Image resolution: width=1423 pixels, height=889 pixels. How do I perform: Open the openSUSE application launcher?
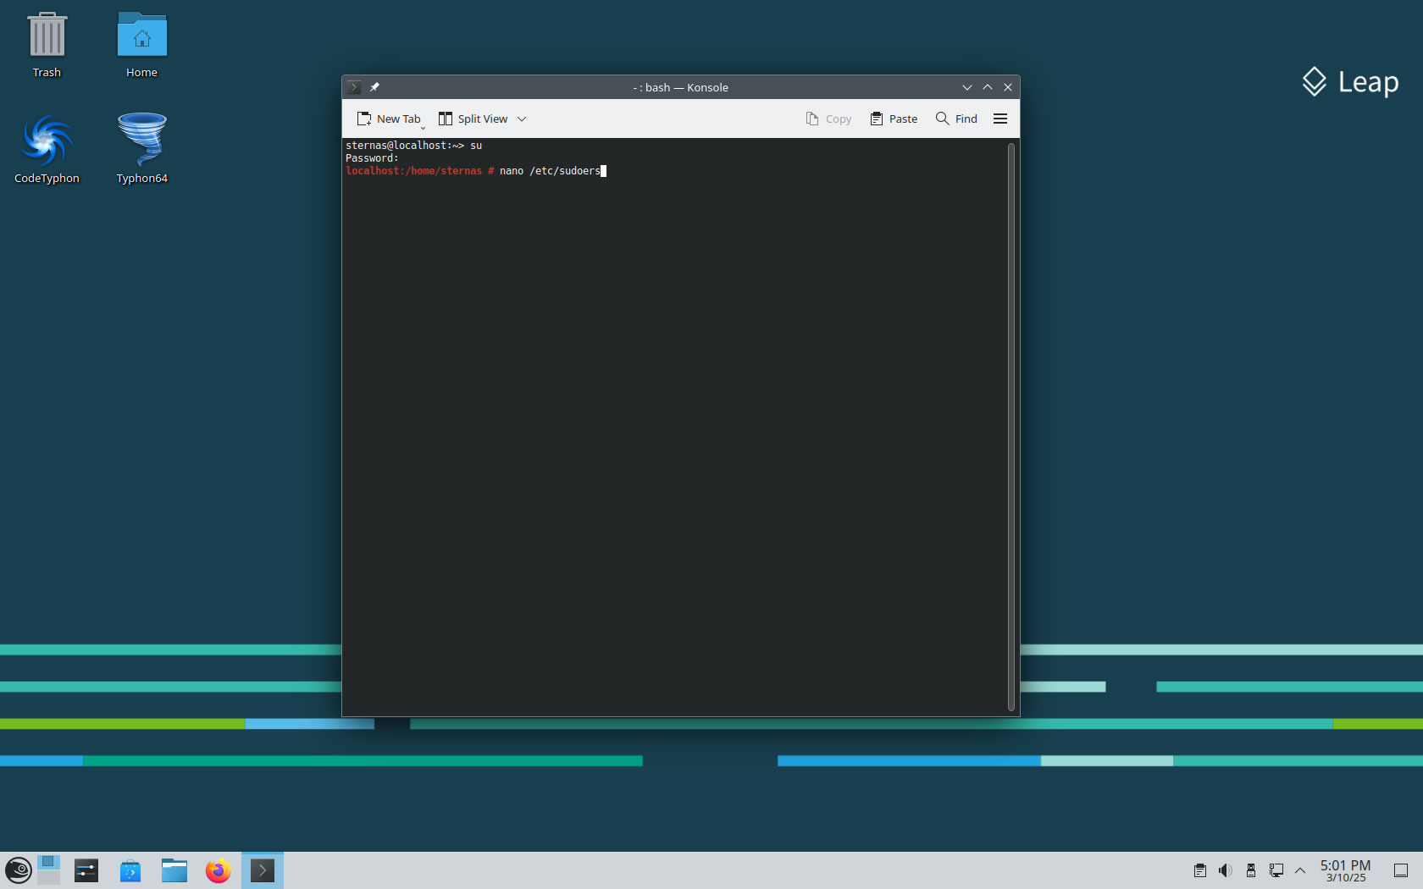click(19, 870)
